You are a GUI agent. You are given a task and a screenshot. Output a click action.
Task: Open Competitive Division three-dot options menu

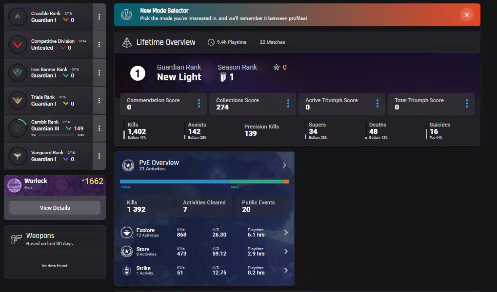(99, 45)
